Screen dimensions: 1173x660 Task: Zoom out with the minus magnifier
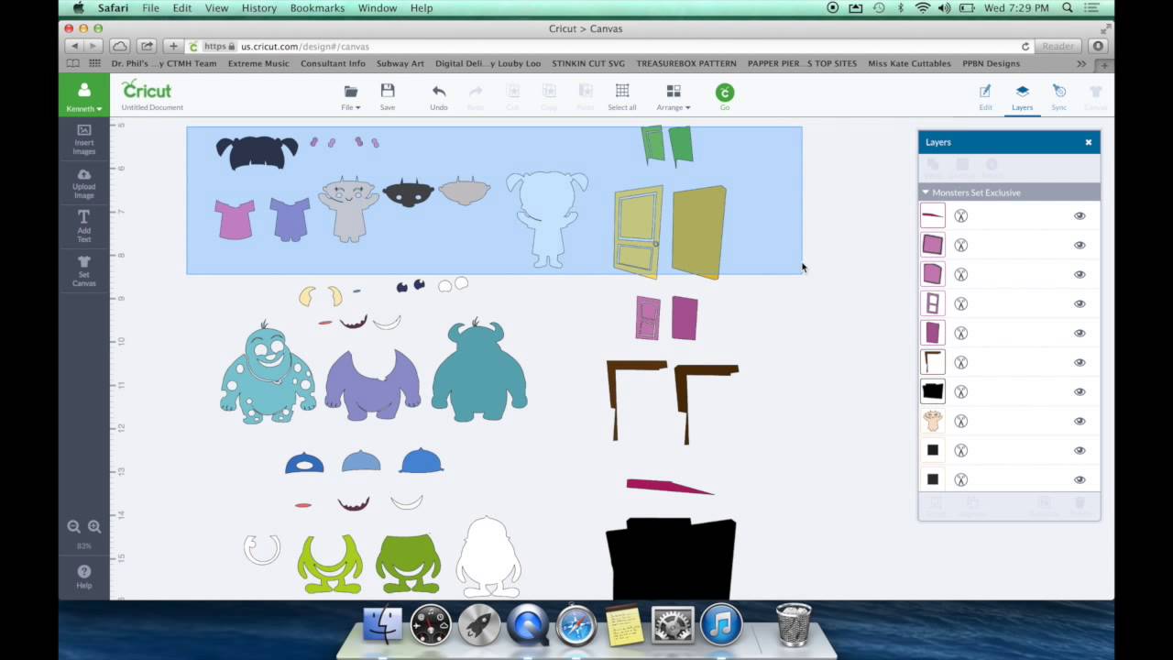point(73,527)
